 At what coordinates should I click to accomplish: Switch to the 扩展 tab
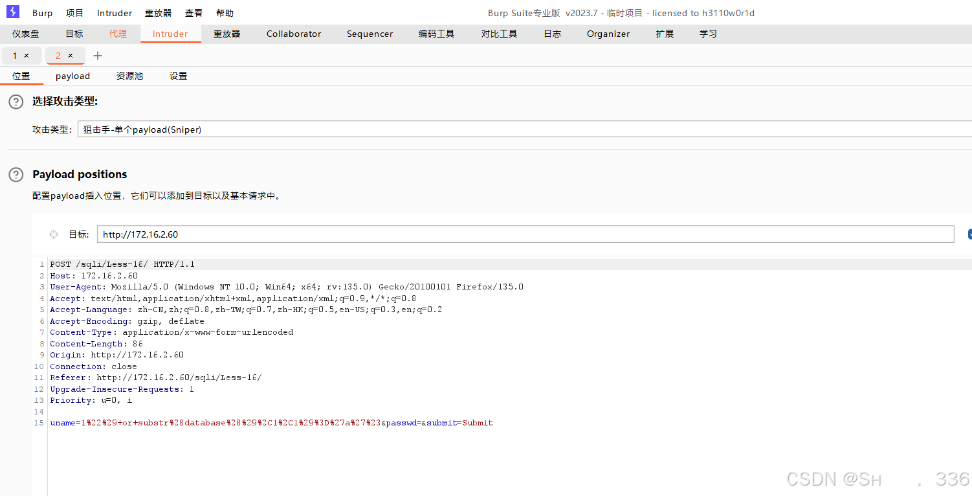click(x=665, y=34)
